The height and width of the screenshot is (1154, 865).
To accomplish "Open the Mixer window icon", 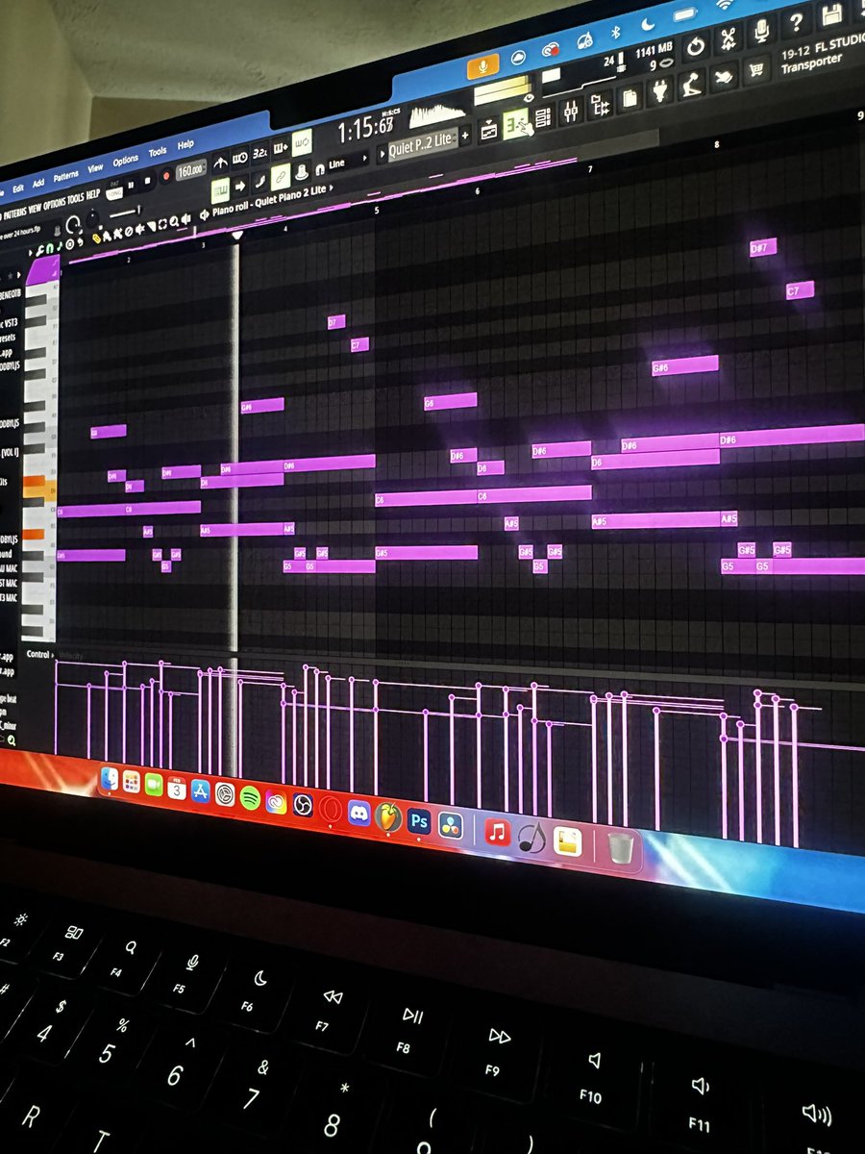I will click(571, 112).
